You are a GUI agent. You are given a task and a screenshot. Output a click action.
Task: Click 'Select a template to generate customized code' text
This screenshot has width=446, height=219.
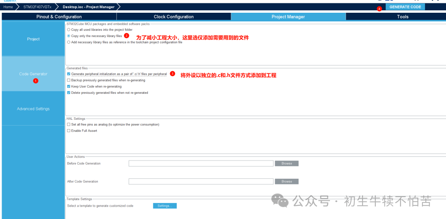click(100, 206)
